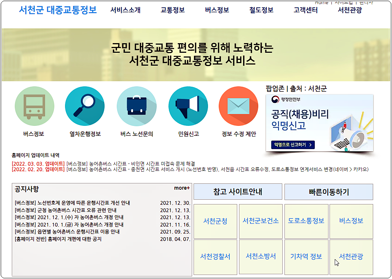Click the 익명으로 신고하기 button
This screenshot has width=392, height=279.
coord(293,145)
